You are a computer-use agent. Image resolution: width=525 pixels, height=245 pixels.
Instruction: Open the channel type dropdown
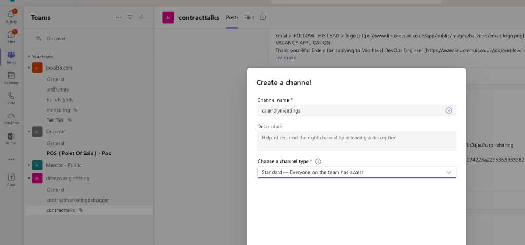(x=357, y=172)
